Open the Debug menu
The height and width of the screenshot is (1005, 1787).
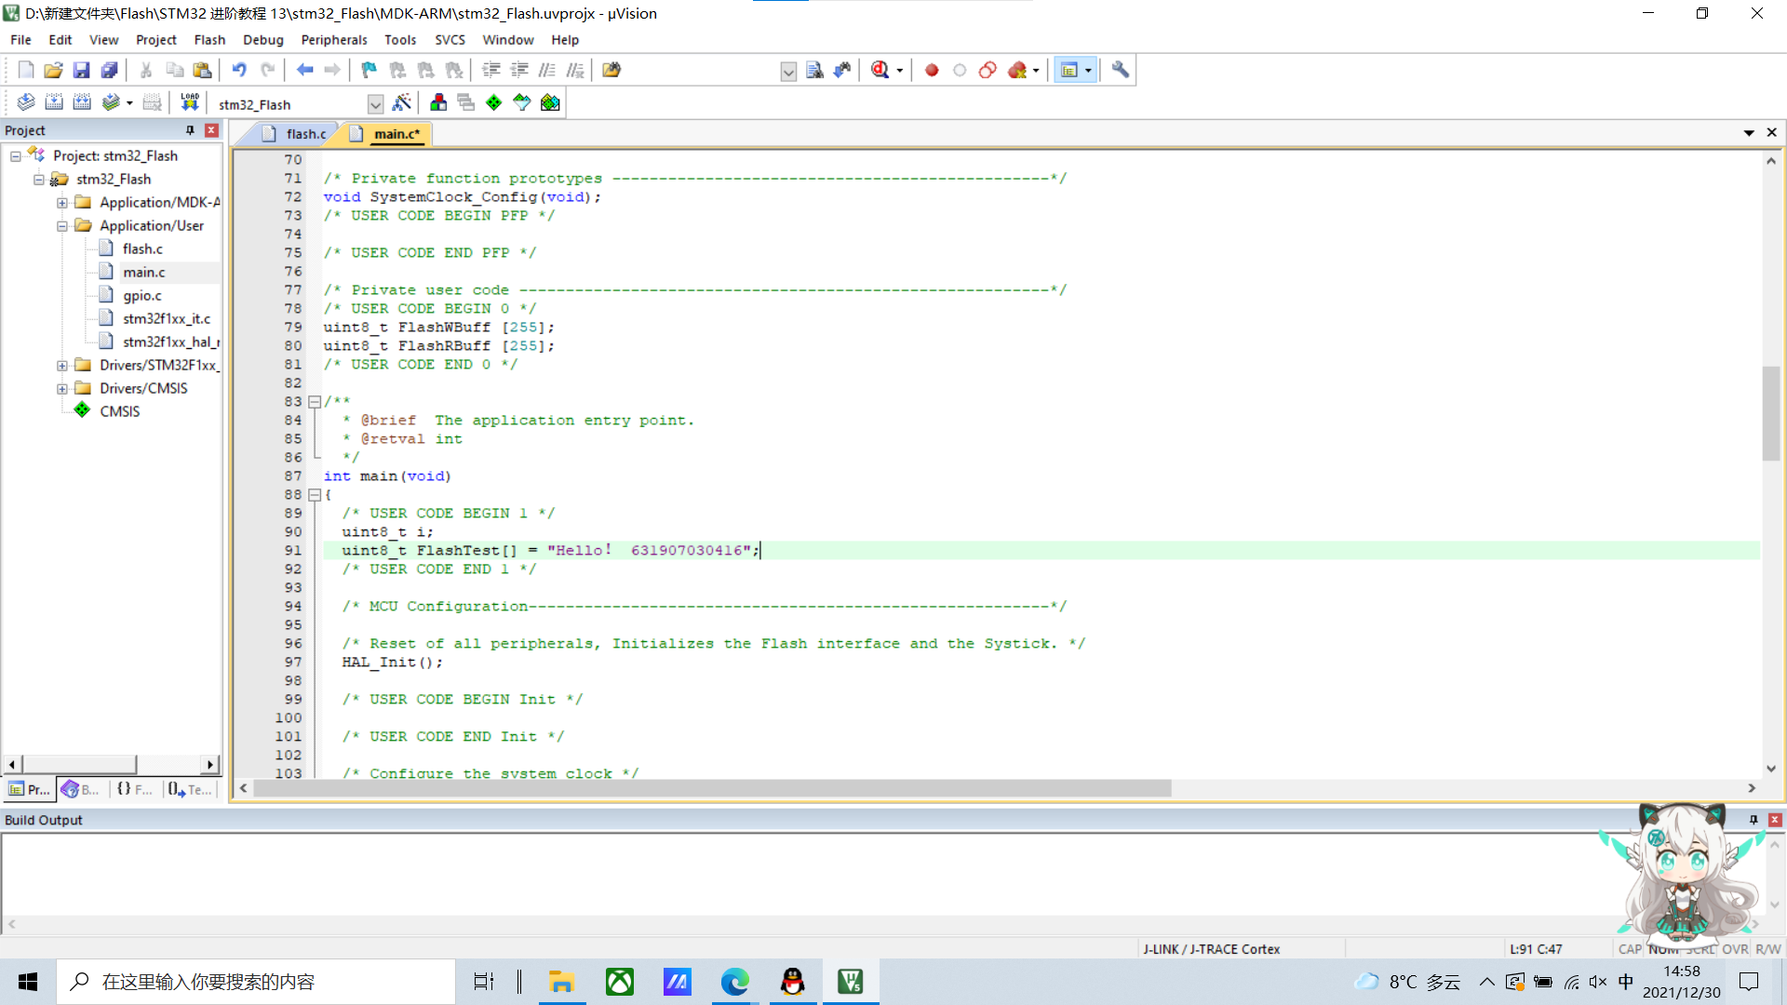[x=263, y=40]
